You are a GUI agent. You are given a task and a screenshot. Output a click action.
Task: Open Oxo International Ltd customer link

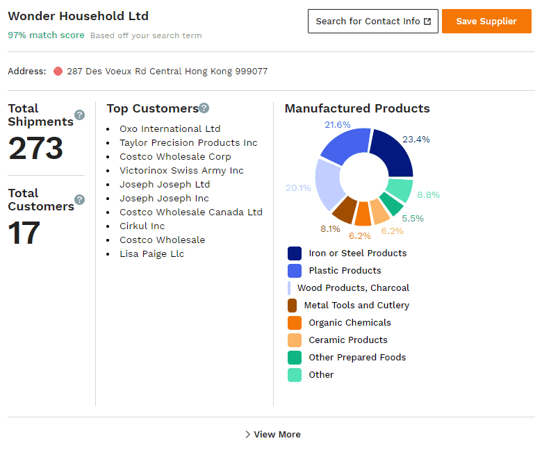pos(170,128)
